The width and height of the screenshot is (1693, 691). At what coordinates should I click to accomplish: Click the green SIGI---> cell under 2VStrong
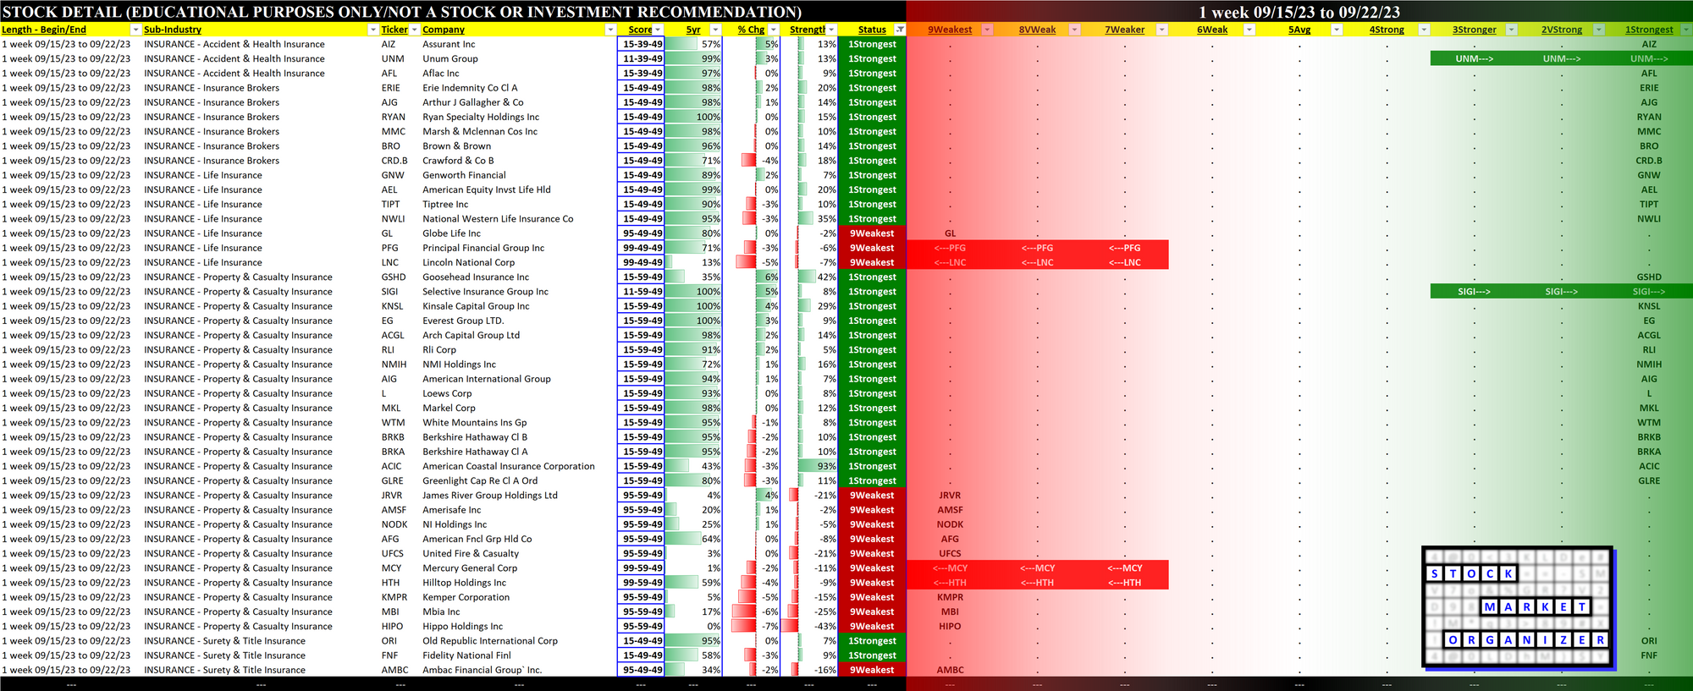click(x=1561, y=292)
